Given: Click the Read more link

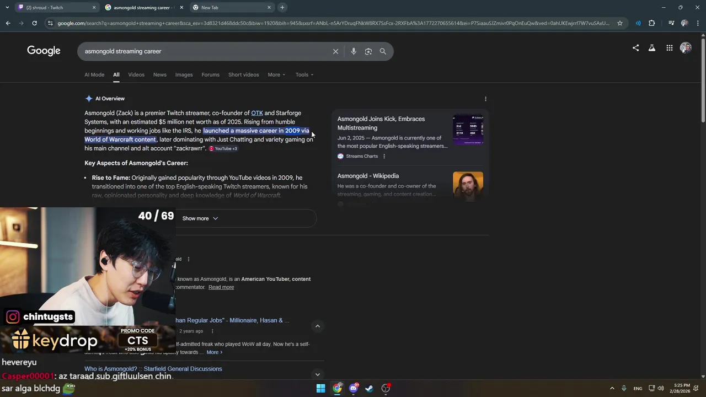Looking at the screenshot, I should click(x=221, y=287).
